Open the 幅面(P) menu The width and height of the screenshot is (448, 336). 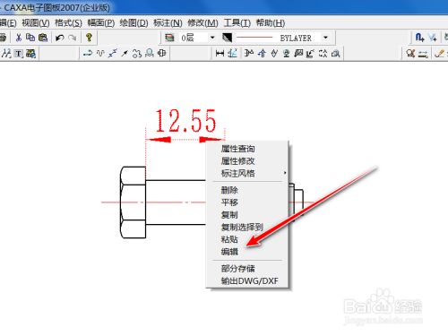point(101,23)
